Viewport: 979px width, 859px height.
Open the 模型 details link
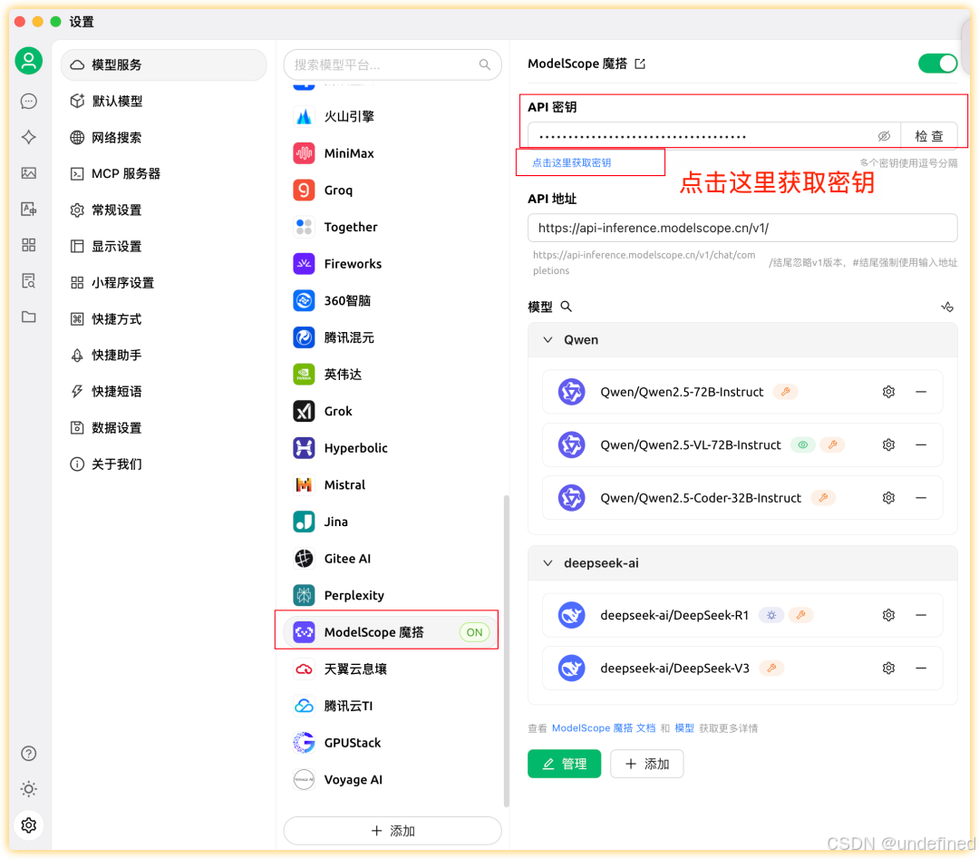(684, 728)
